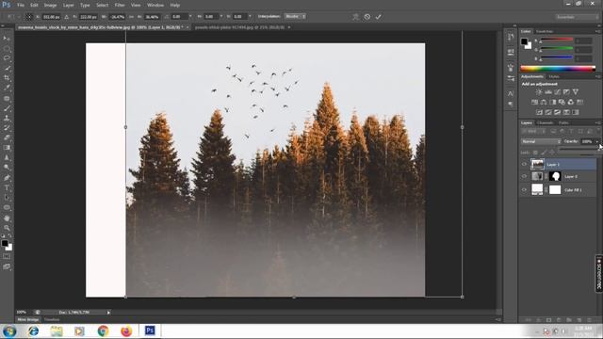
Task: Open the Color panel flyout menu
Action: (x=597, y=31)
